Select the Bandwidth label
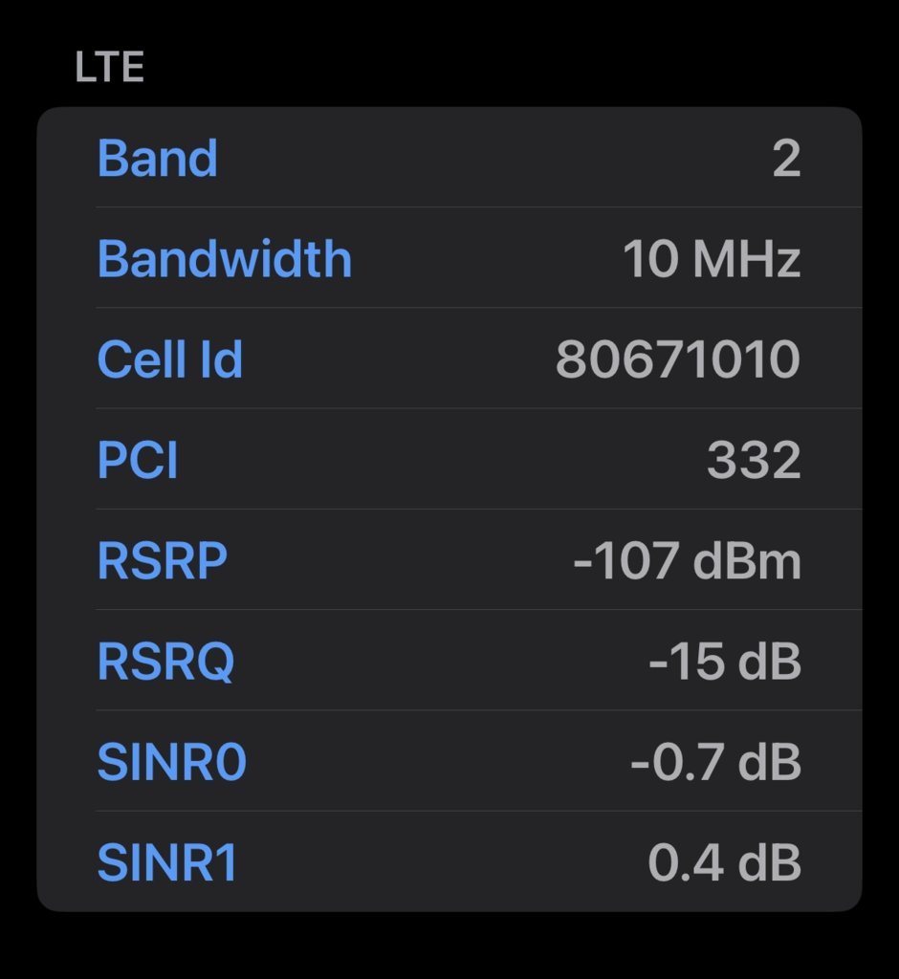Screen dimensions: 899x979 tap(225, 258)
